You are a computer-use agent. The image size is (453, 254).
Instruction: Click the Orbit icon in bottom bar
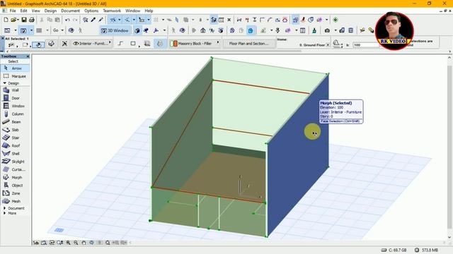91,243
